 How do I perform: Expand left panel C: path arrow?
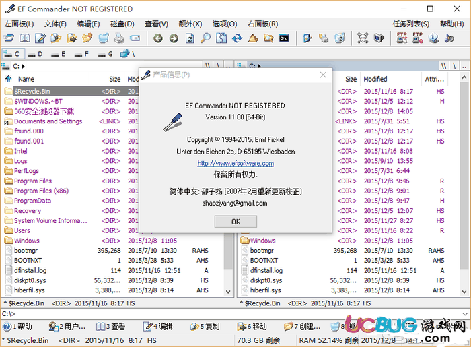click(24, 66)
